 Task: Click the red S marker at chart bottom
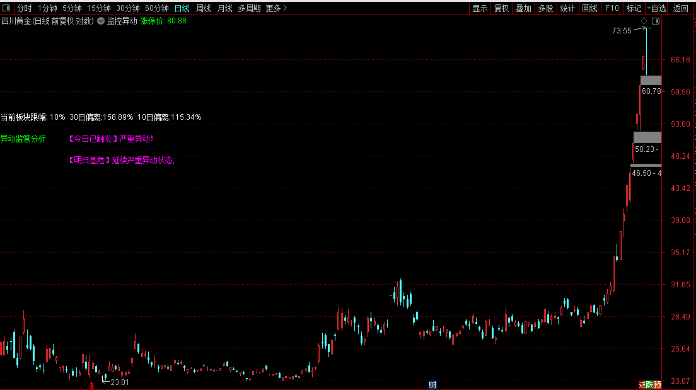[x=92, y=386]
